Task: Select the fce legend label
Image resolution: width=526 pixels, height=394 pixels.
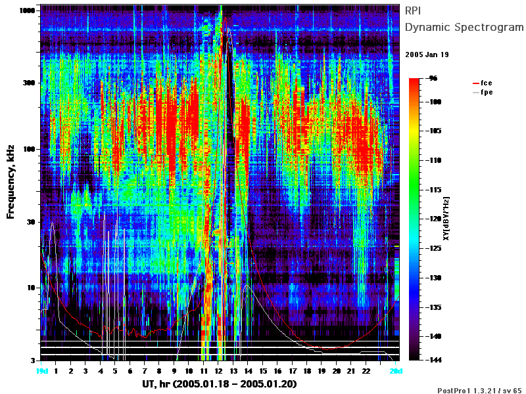Action: coord(487,83)
